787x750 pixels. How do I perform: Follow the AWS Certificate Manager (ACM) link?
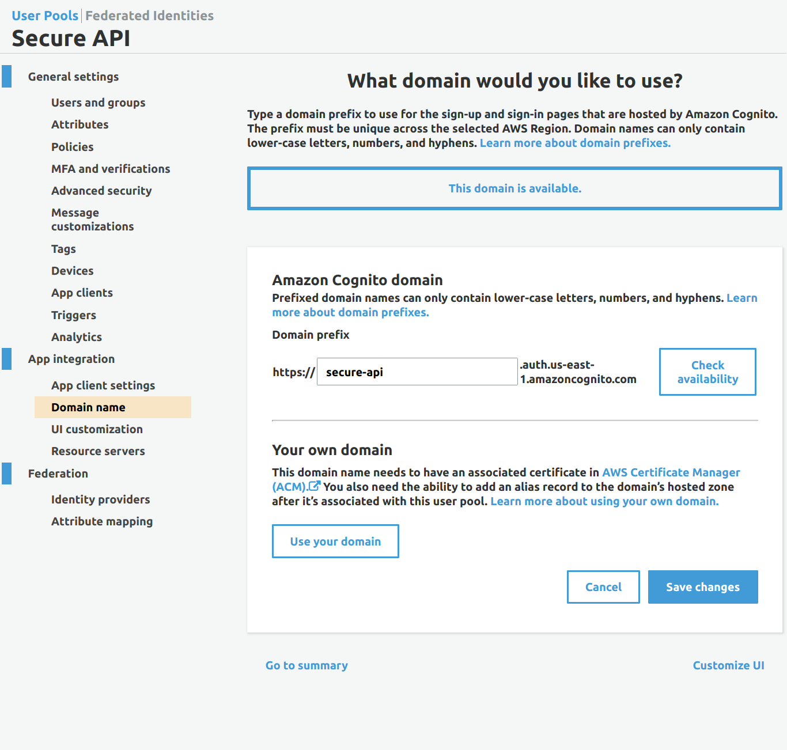pos(671,472)
